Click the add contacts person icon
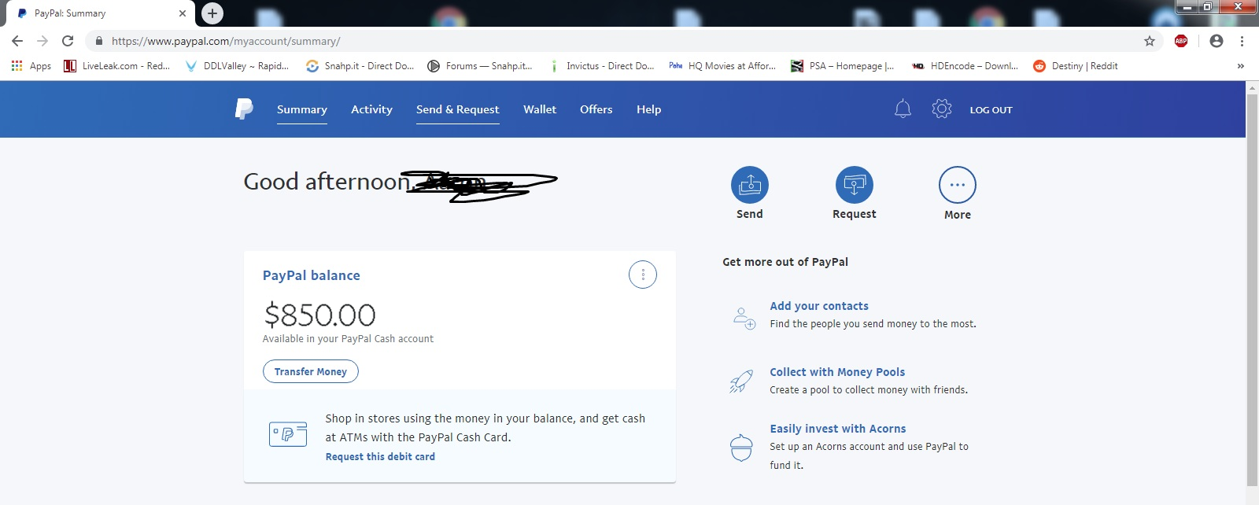Viewport: 1259px width, 505px height. (x=744, y=318)
